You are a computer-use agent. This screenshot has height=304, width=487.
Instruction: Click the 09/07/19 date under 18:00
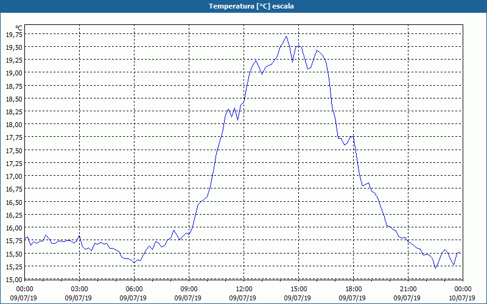pos(352,298)
